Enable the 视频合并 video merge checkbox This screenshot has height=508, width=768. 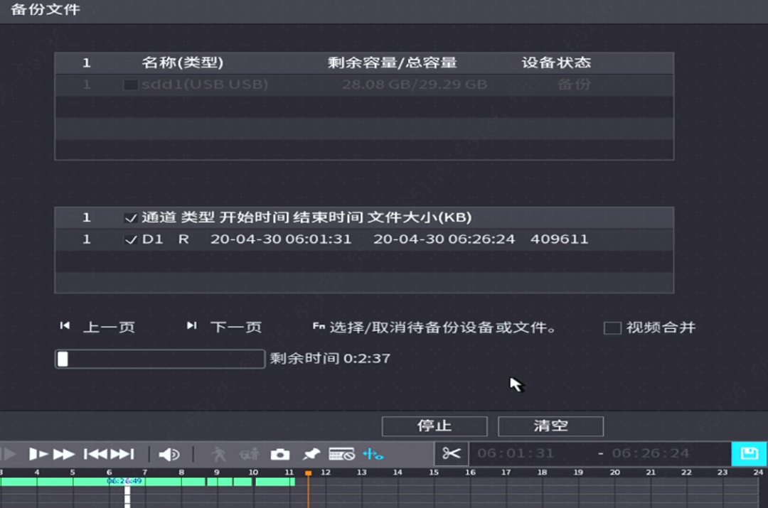pos(612,328)
